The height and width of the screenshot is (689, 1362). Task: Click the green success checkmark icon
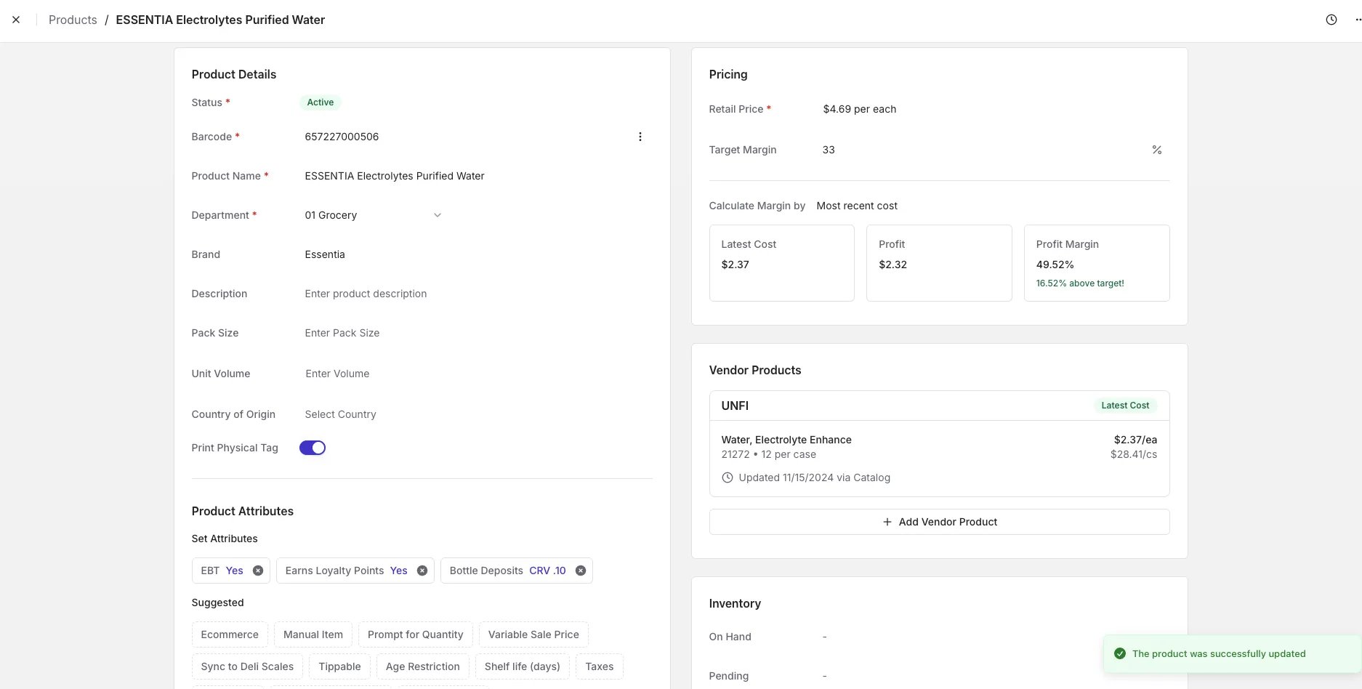click(1120, 653)
